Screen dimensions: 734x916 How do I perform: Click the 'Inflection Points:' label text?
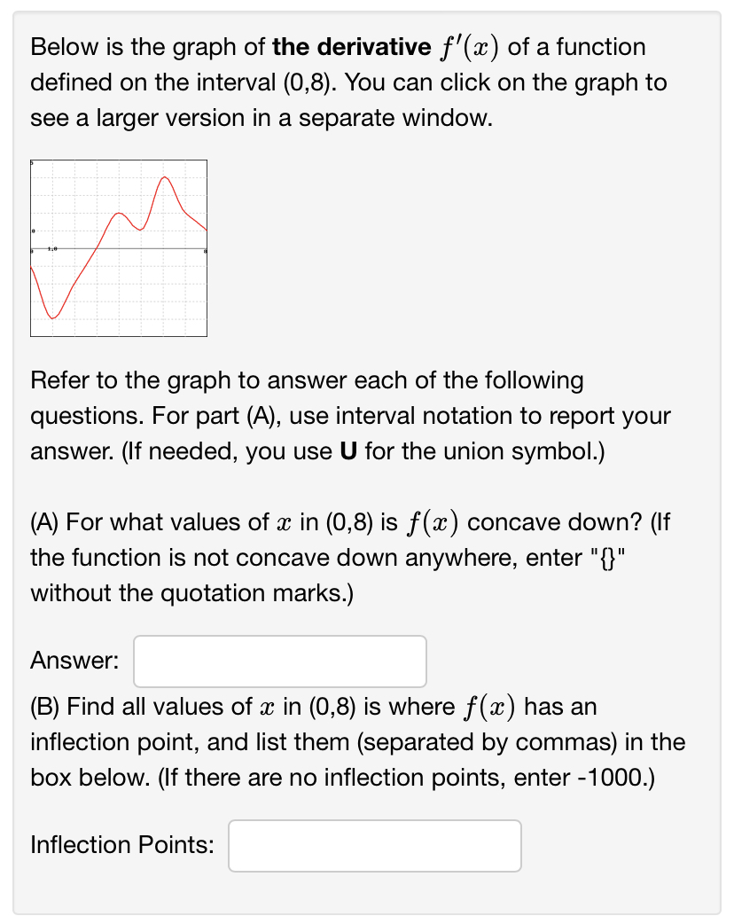pos(121,845)
